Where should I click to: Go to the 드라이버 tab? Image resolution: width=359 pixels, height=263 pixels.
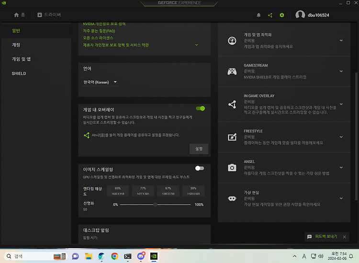(x=49, y=15)
